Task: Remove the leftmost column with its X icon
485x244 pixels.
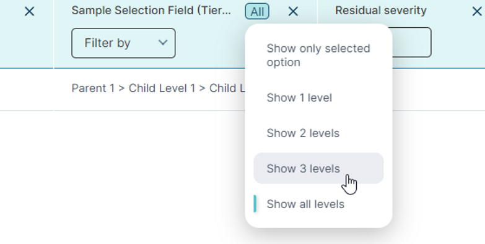Action: coord(29,12)
